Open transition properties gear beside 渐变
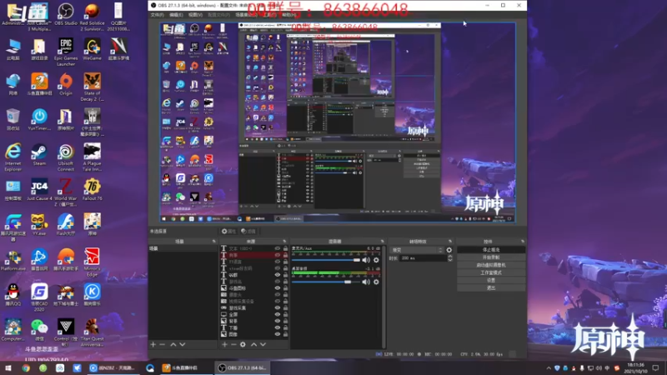This screenshot has width=667, height=375. click(x=449, y=250)
